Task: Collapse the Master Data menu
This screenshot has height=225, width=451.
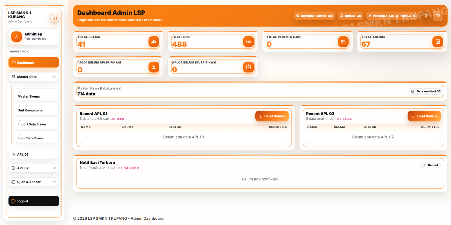Action: 34,77
